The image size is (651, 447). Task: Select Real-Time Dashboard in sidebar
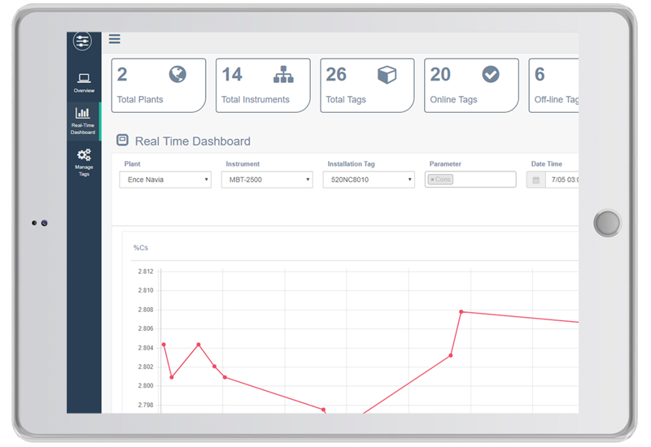(84, 120)
